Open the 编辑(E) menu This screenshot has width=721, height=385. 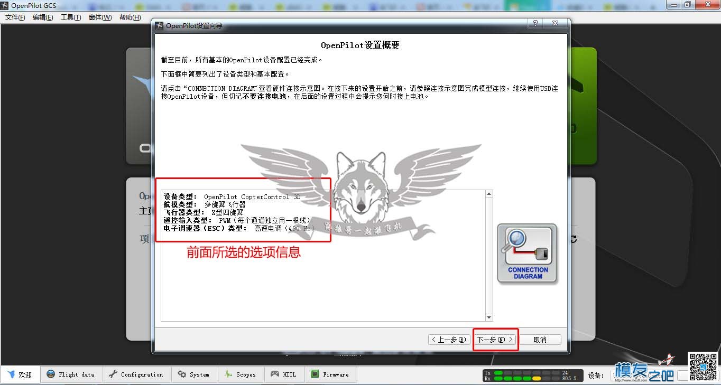(x=43, y=17)
